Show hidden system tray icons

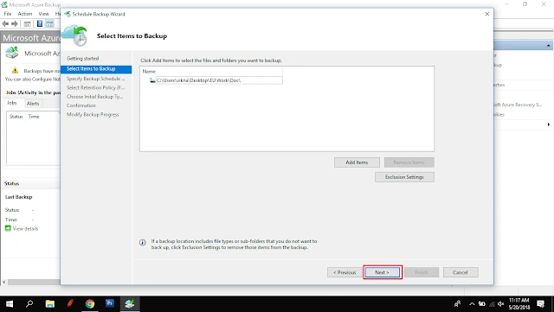(472, 304)
